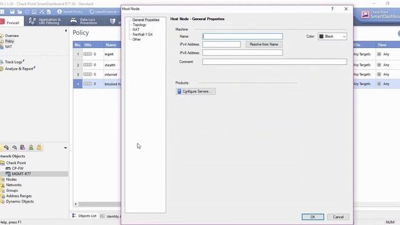Collapse the left navigation pane arrow
The height and width of the screenshot is (225, 400).
click(x=66, y=31)
